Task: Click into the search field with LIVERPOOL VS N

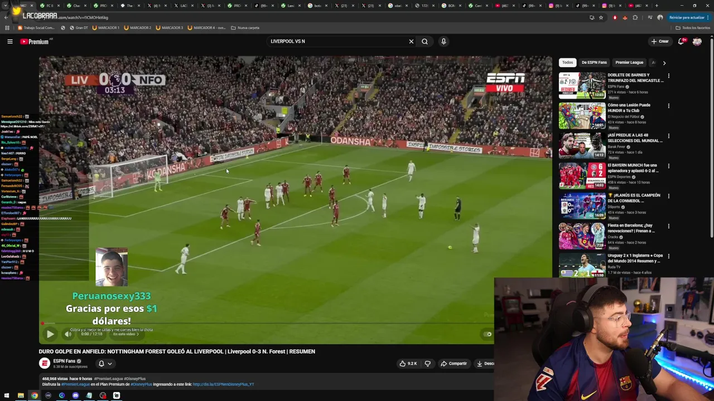Action: pyautogui.click(x=337, y=41)
